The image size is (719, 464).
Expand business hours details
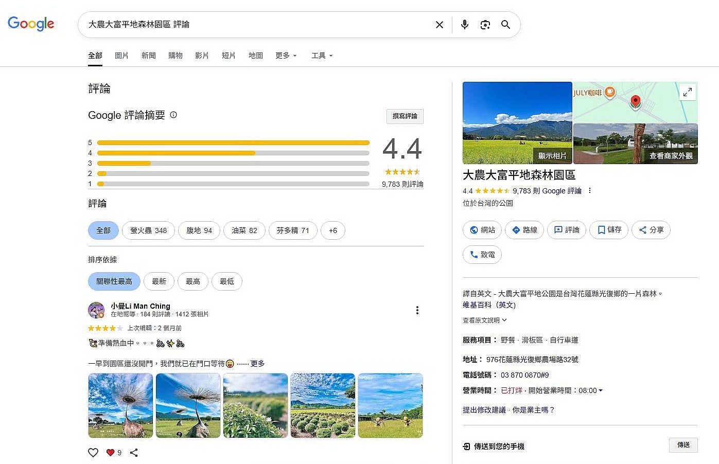coord(600,390)
